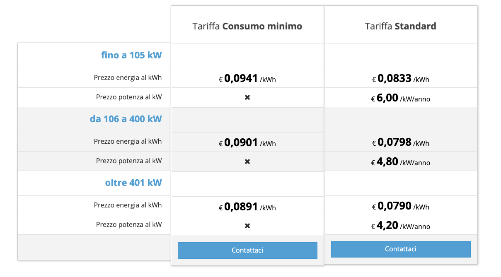Screen dimensions: 501x277
Task: Click the × icon in the fino a 105 kW section
Action: pos(247,98)
